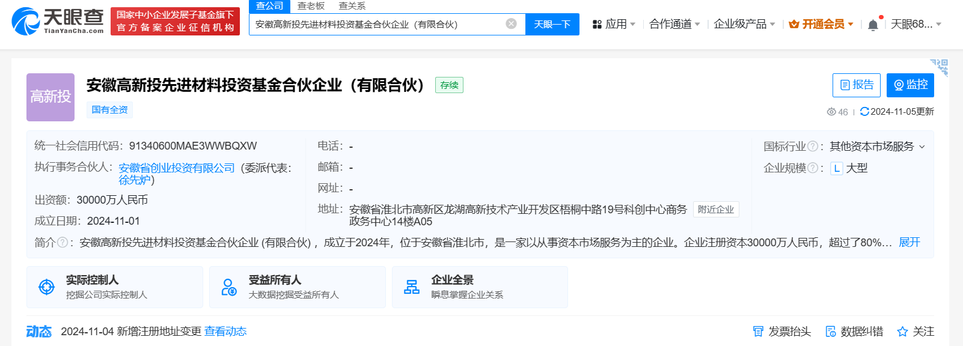
Task: Switch to the 查关系 tab
Action: click(x=352, y=6)
